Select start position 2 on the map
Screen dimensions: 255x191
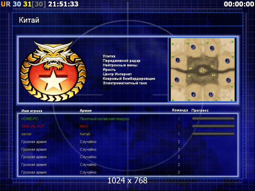pyautogui.click(x=177, y=80)
